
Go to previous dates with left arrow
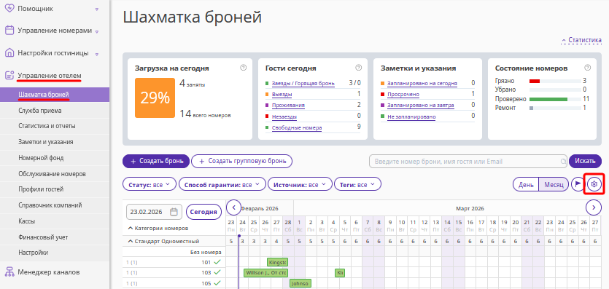(233, 207)
